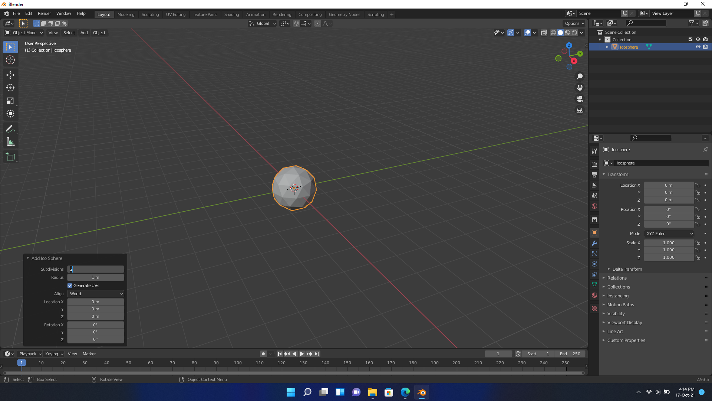Image resolution: width=712 pixels, height=401 pixels.
Task: Switch to Sculpting workspace tab
Action: click(x=150, y=14)
